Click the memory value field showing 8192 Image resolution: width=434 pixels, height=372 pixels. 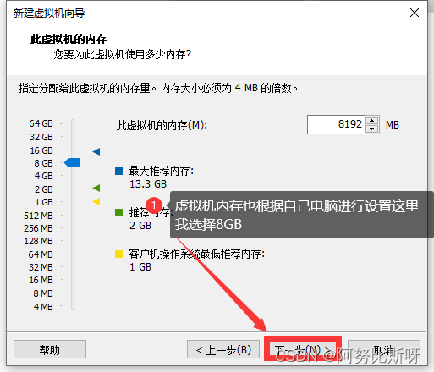[337, 124]
